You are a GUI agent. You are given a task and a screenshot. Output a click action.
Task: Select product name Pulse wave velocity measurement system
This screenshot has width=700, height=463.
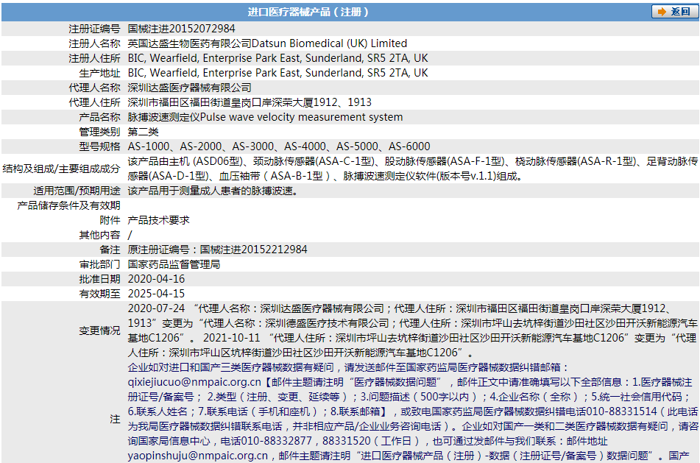pyautogui.click(x=301, y=117)
